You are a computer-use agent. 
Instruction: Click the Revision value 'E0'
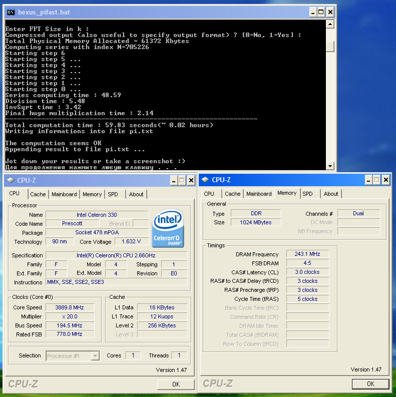tap(174, 273)
